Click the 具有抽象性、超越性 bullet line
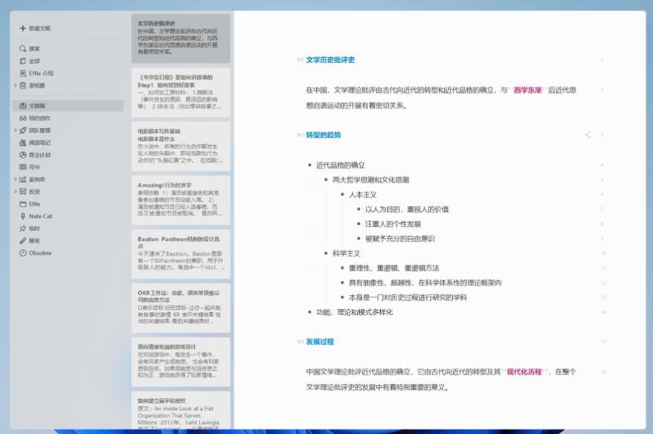The height and width of the screenshot is (434, 653). pos(425,283)
